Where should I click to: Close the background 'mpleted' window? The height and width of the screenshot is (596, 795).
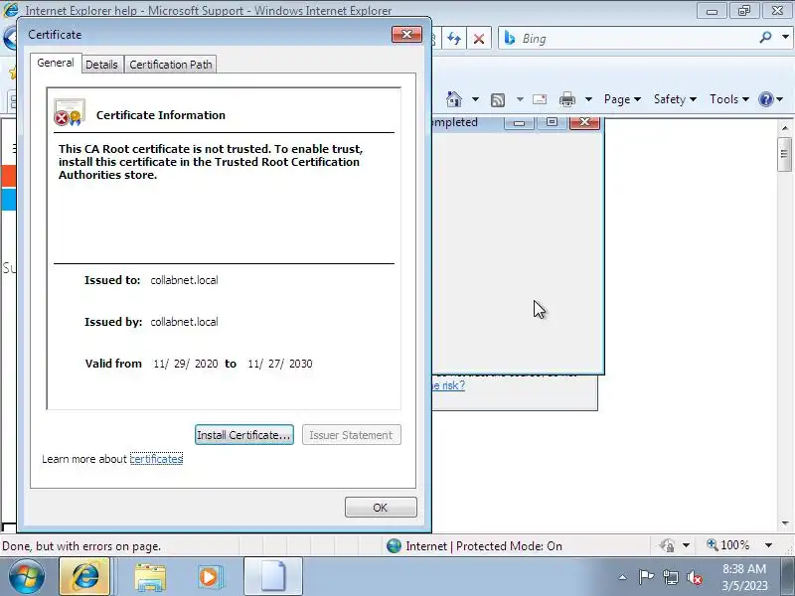584,122
